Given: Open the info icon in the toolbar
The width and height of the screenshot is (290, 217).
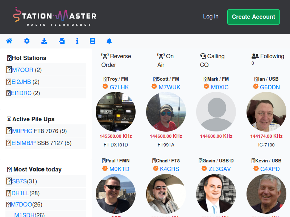Looking at the screenshot, I should pyautogui.click(x=77, y=41).
